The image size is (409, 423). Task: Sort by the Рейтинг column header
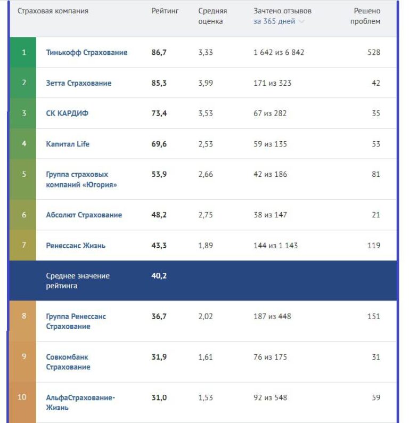[165, 11]
